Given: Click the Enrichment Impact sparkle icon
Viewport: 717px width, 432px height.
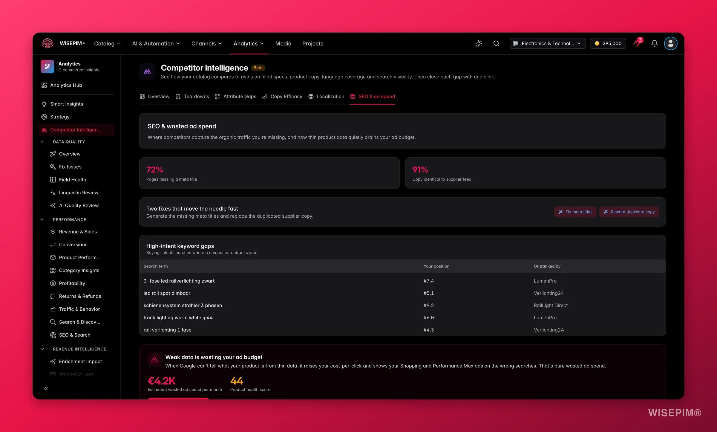Looking at the screenshot, I should pos(53,361).
